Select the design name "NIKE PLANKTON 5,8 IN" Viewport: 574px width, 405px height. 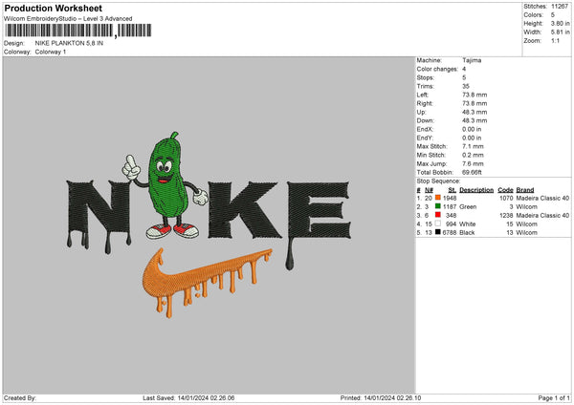point(69,43)
